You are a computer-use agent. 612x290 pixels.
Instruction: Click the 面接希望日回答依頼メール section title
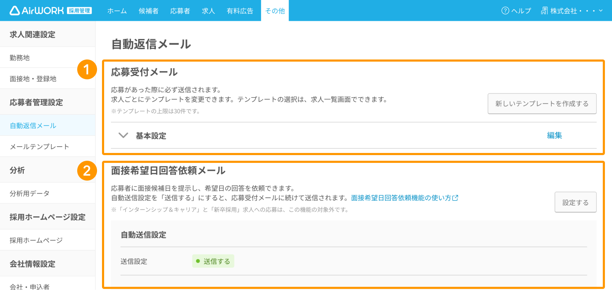[x=168, y=170]
